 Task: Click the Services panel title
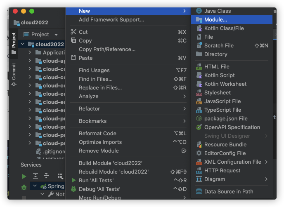(x=31, y=165)
